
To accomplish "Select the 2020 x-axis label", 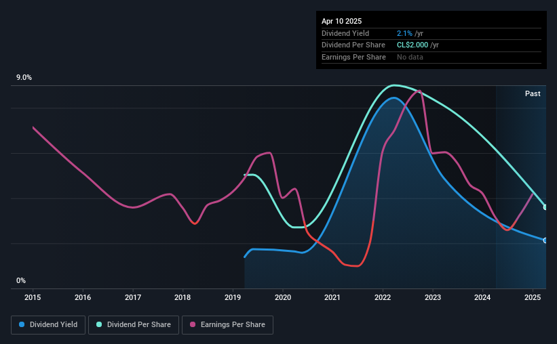I will [283, 297].
